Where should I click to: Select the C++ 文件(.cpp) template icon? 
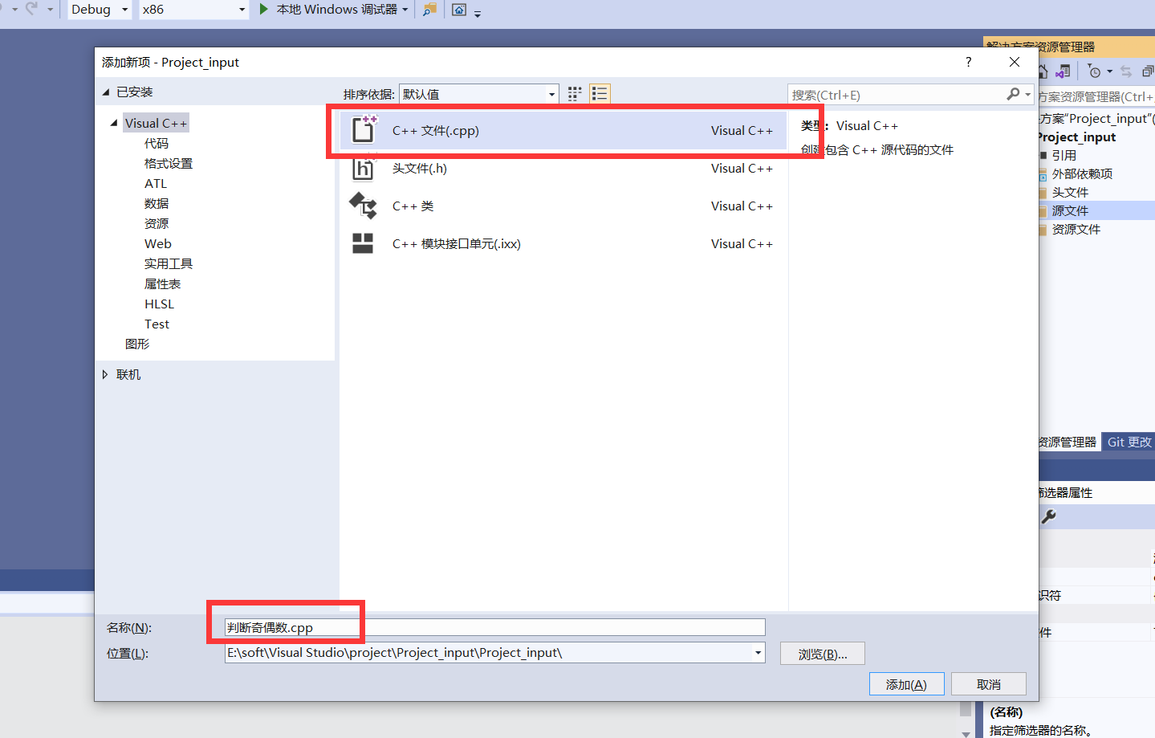[364, 130]
